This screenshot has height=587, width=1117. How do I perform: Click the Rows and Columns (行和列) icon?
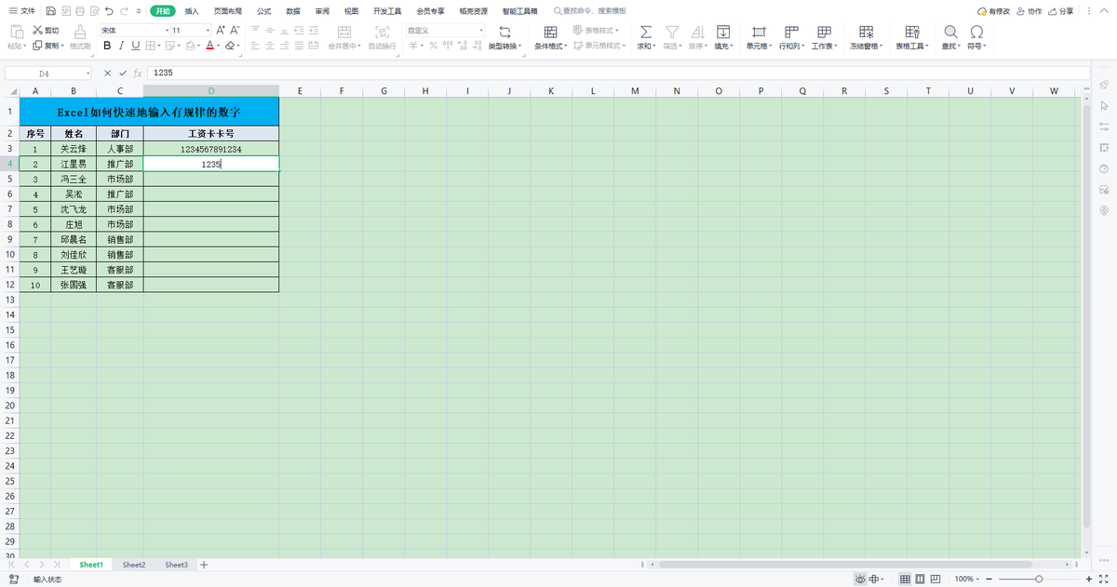[x=791, y=31]
